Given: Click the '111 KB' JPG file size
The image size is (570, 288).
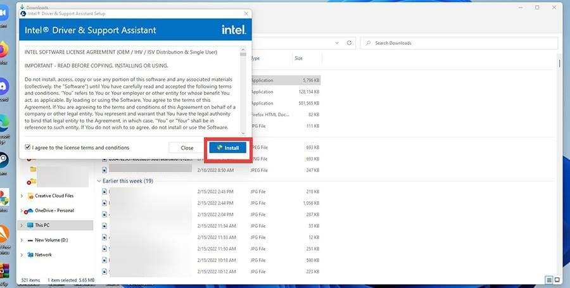Looking at the screenshot, I should coord(313,126).
